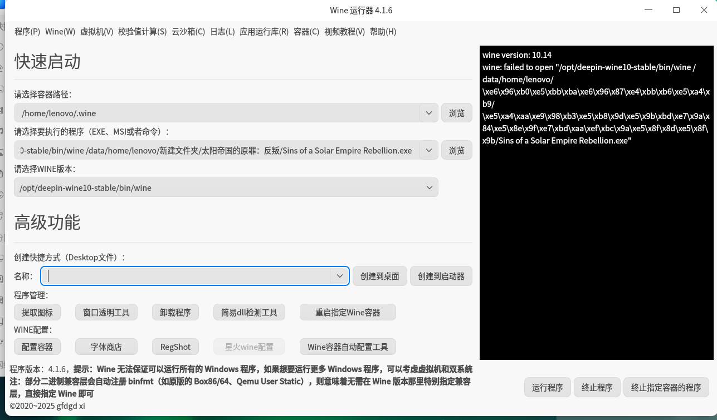
Task: Open the 应用运行库(R) menu
Action: click(x=264, y=32)
